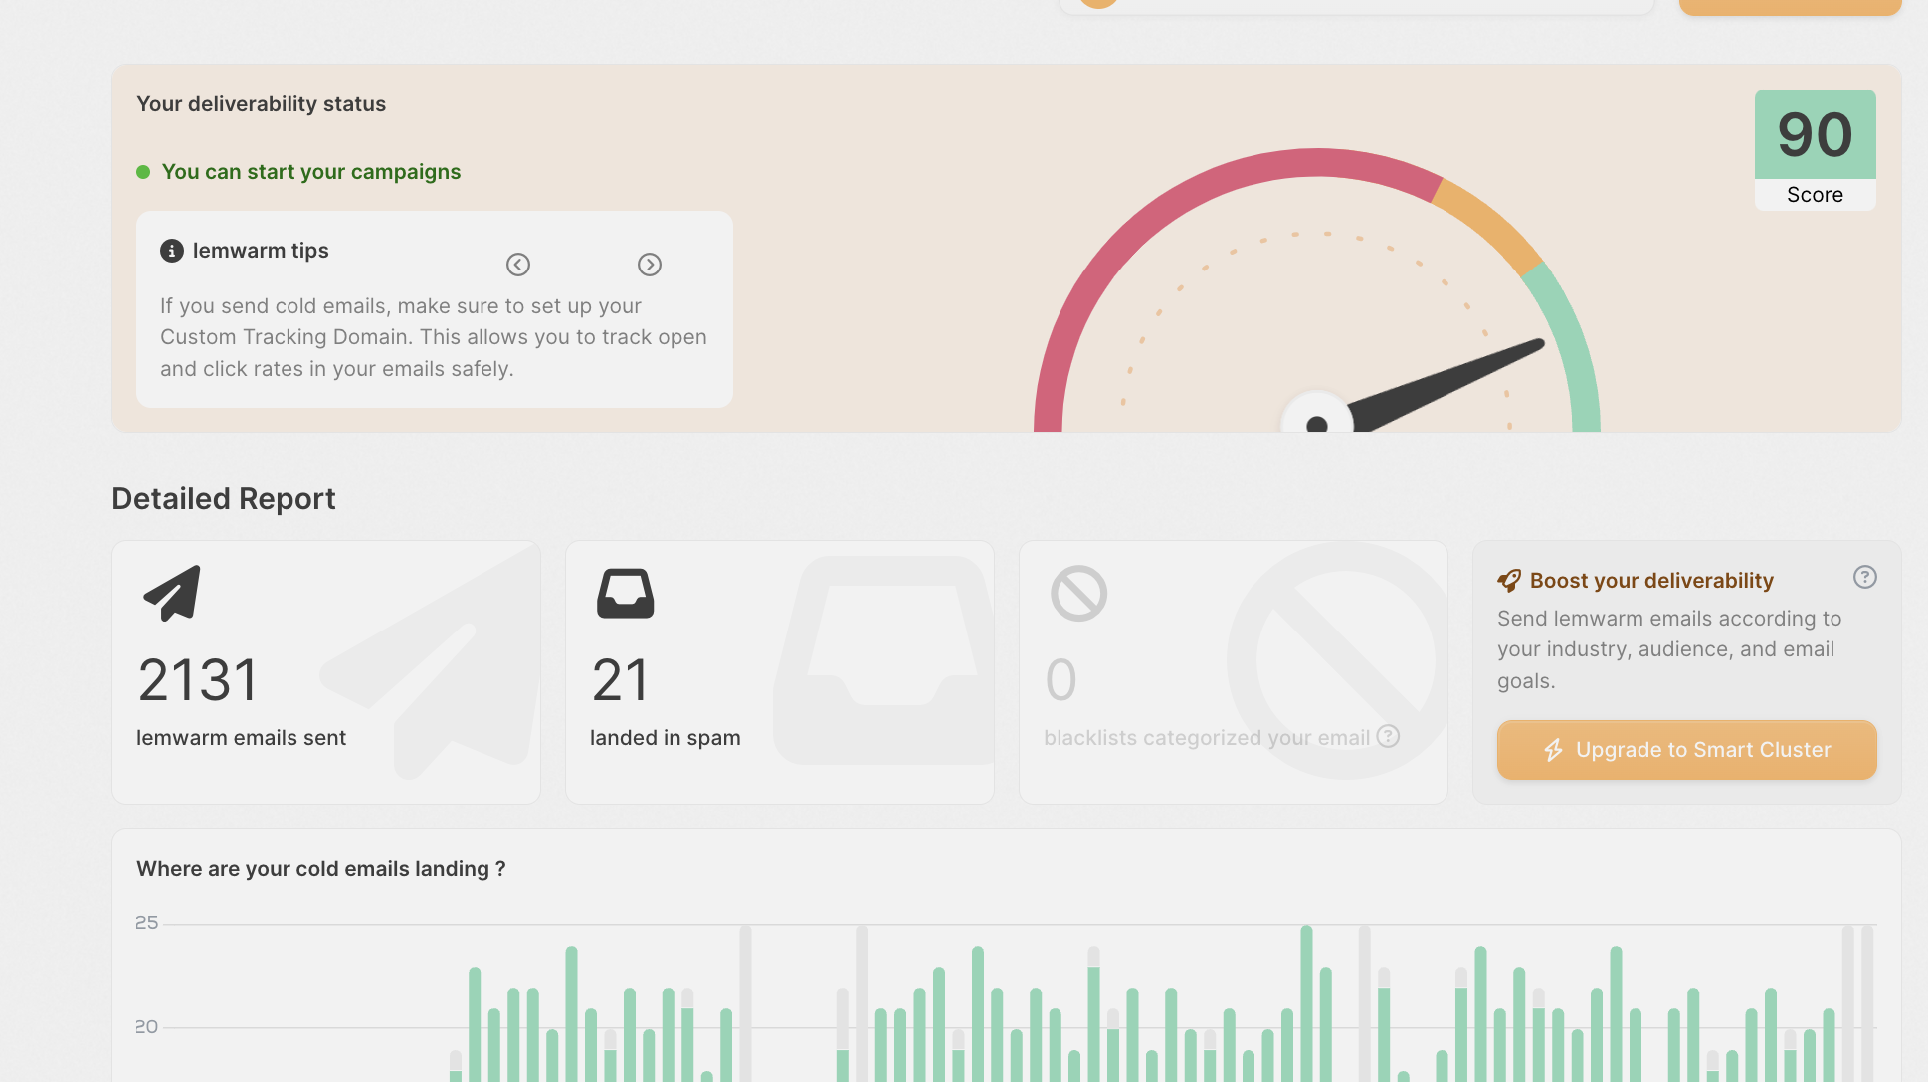Open the Boost your deliverability help icon
The width and height of the screenshot is (1928, 1082).
point(1865,577)
